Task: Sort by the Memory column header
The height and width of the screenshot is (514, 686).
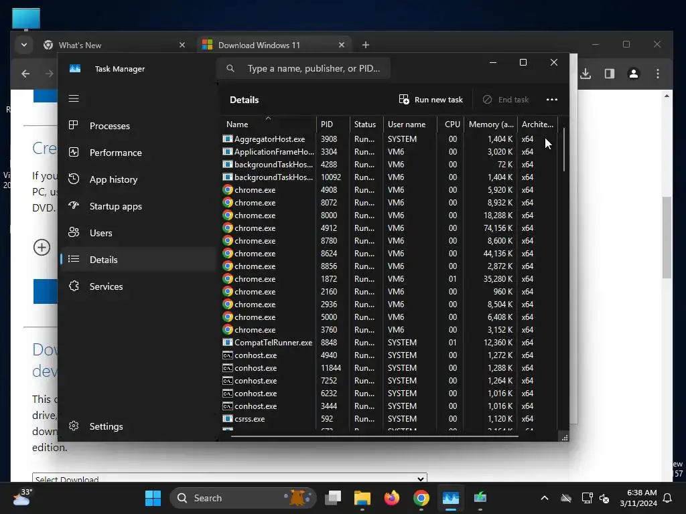Action: tap(490, 124)
